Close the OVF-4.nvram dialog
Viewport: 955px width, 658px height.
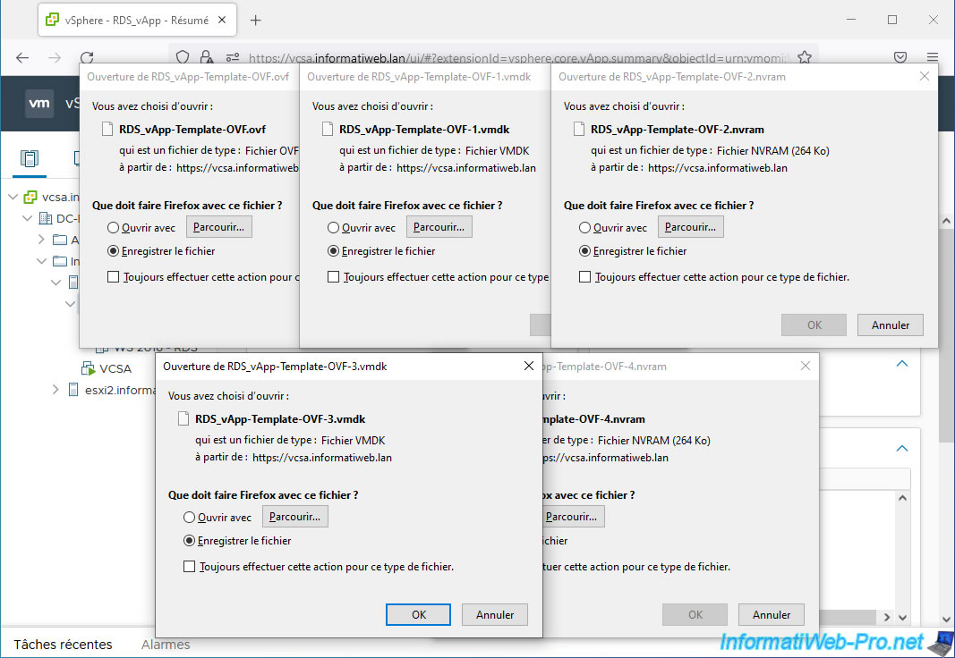[x=806, y=366]
